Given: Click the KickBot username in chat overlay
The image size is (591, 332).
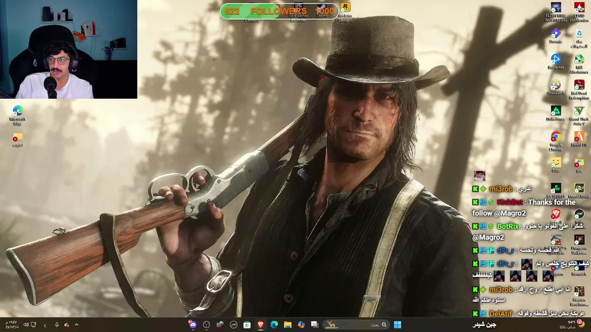Looking at the screenshot, I should point(510,202).
